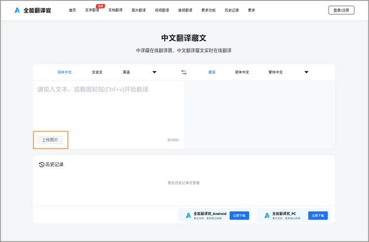Open 视频翻译 from the top navigation
The width and height of the screenshot is (369, 242).
(161, 10)
